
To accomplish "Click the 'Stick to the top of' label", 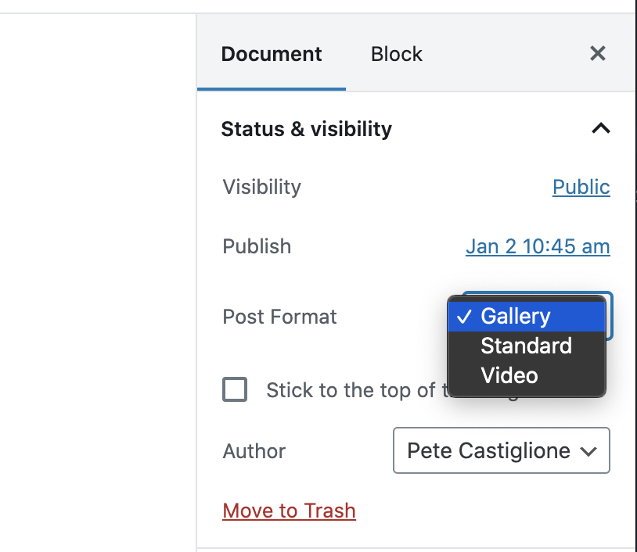I will click(x=351, y=390).
